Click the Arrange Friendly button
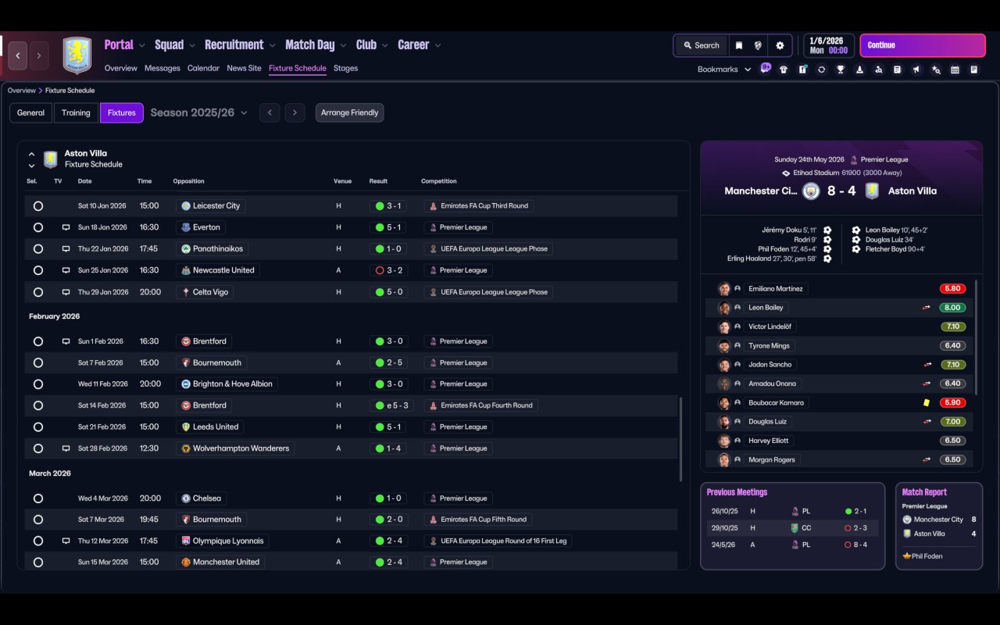1000x625 pixels. coord(349,112)
